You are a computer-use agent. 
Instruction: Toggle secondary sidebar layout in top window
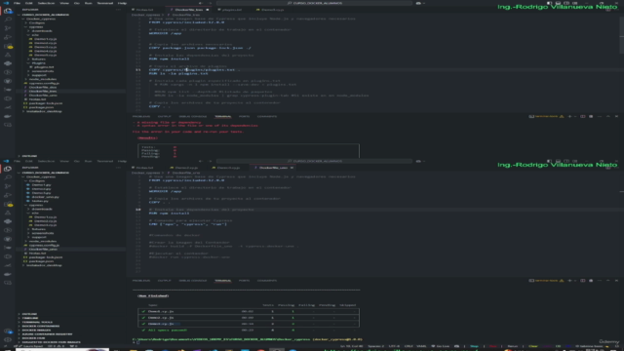click(566, 3)
